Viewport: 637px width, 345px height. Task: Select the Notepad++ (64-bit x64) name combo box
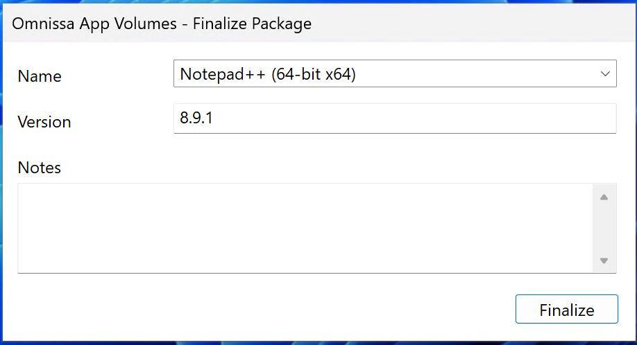point(395,73)
